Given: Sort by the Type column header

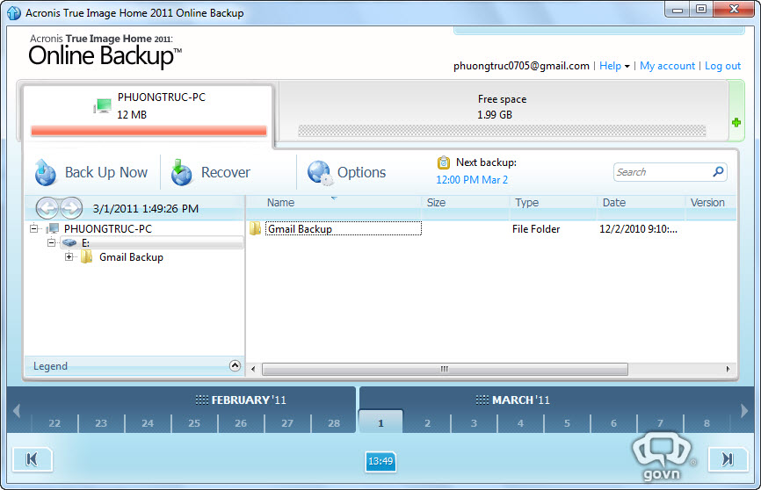Looking at the screenshot, I should (526, 202).
